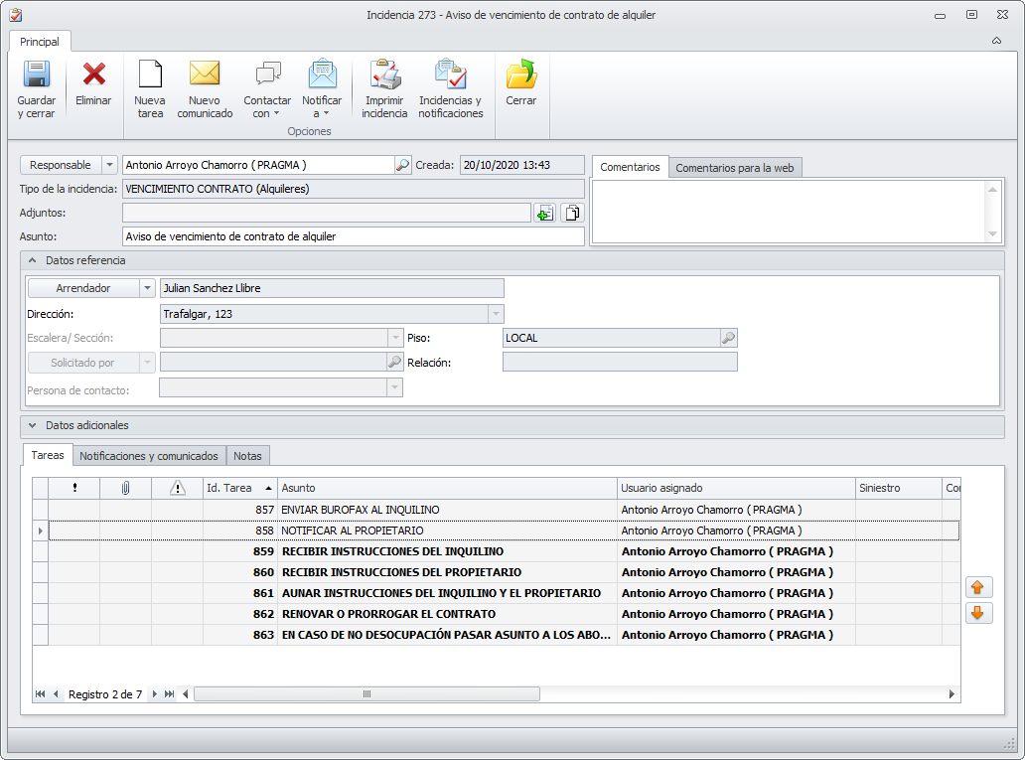This screenshot has height=760, width=1025.
Task: Click the Imprimir incidencia printer icon
Action: coord(384,76)
